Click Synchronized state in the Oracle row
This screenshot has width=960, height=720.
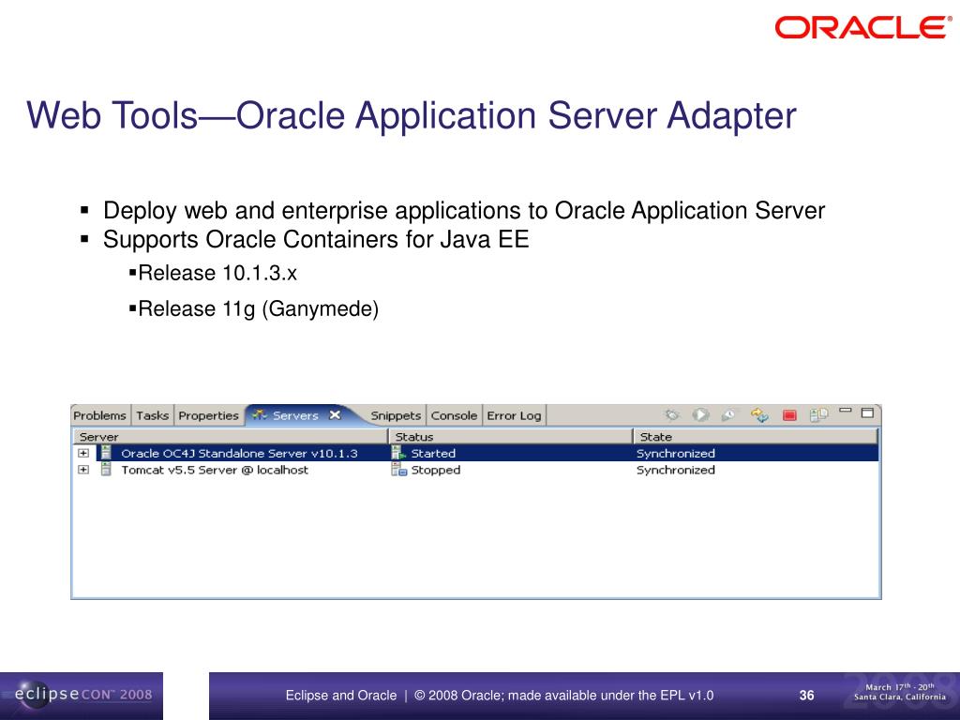tap(675, 453)
